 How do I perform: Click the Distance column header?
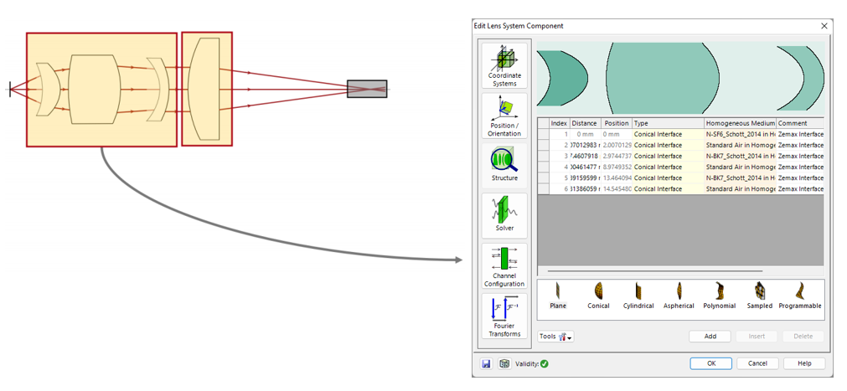click(585, 124)
